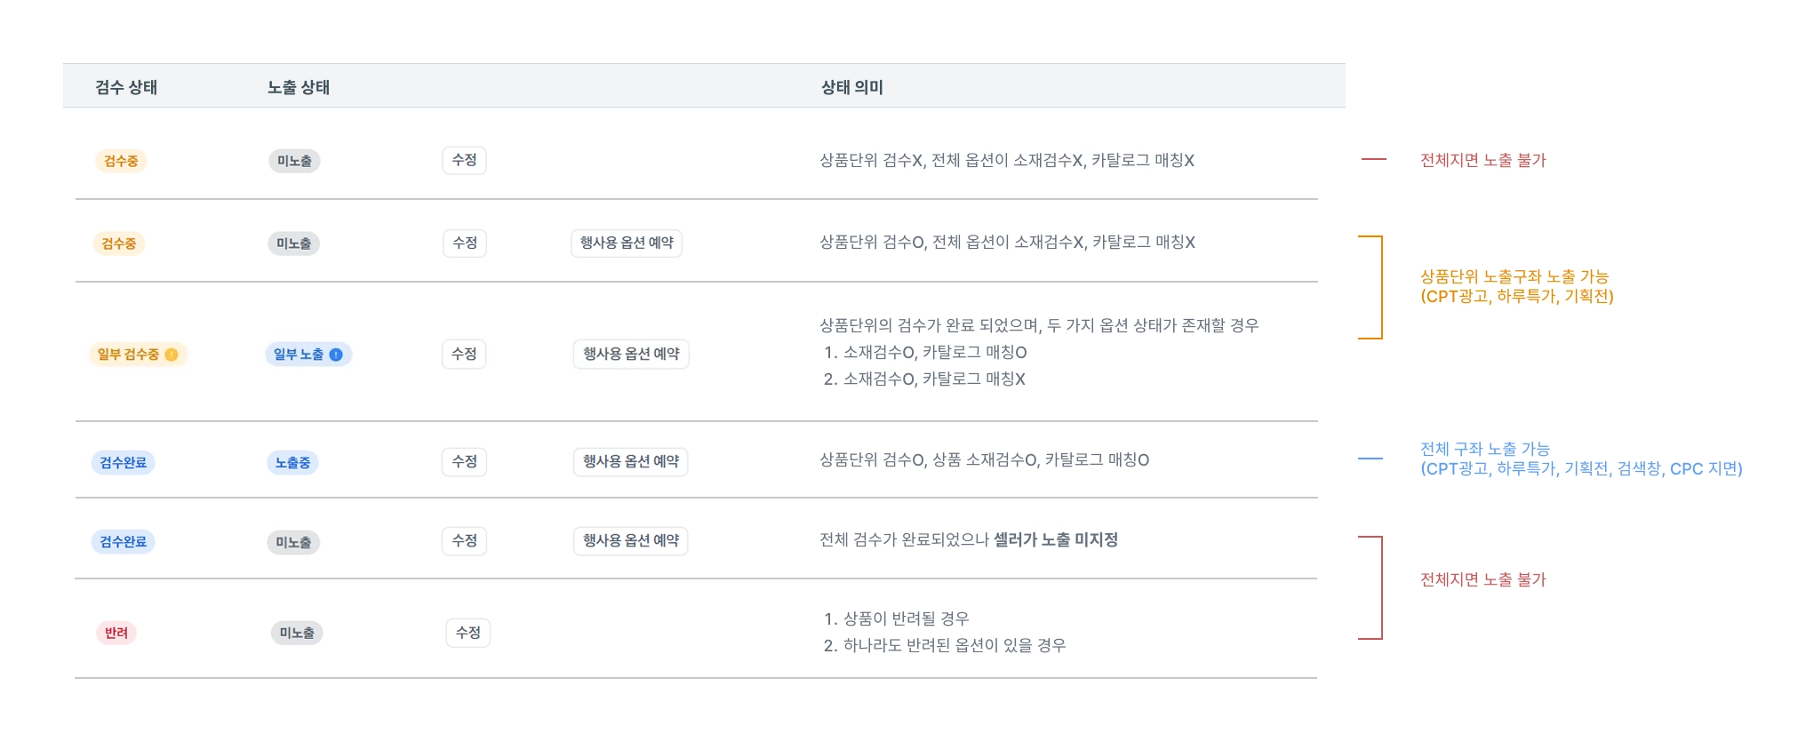
Task: Click 수정 in the 일부 검수중 row
Action: 464,354
